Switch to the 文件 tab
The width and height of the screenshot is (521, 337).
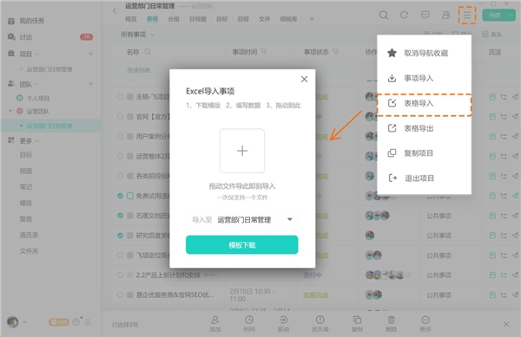tap(265, 19)
